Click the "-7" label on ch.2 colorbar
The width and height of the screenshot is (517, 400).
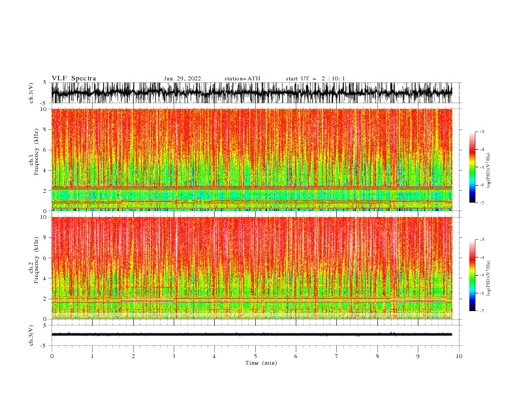coord(481,310)
